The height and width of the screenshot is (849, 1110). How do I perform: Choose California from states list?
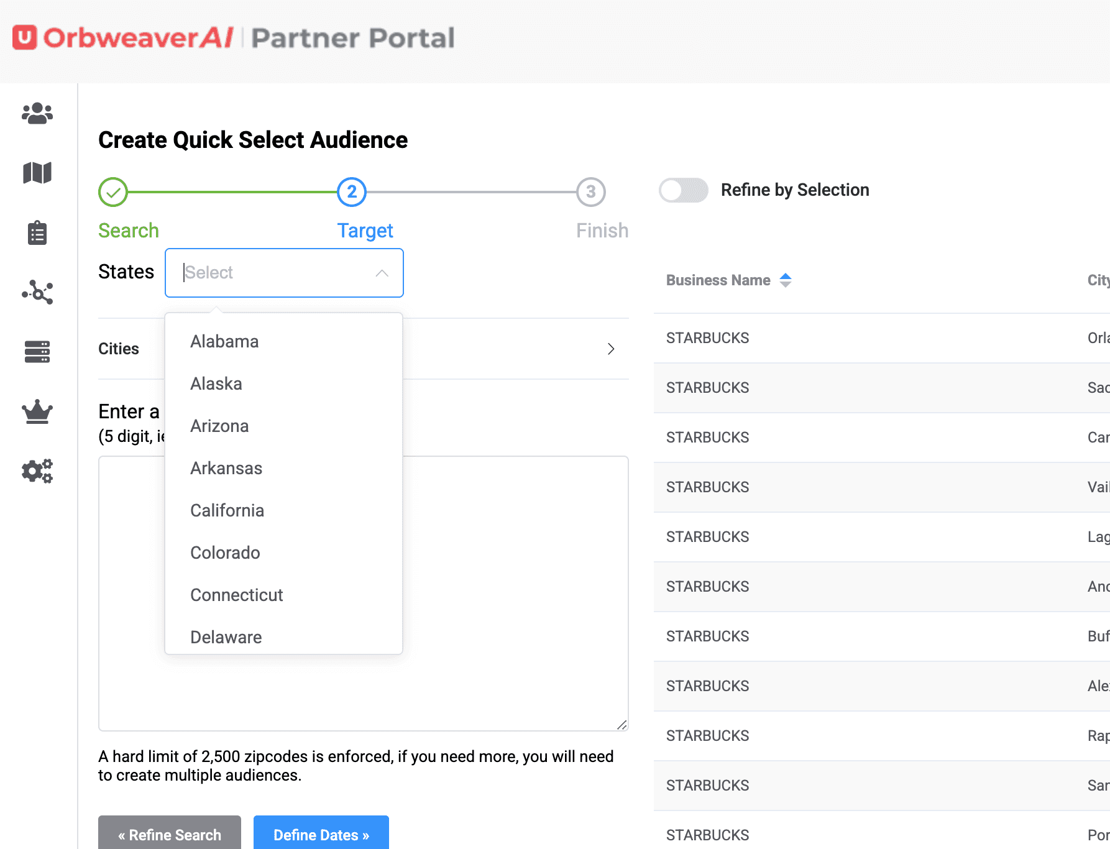pyautogui.click(x=284, y=510)
